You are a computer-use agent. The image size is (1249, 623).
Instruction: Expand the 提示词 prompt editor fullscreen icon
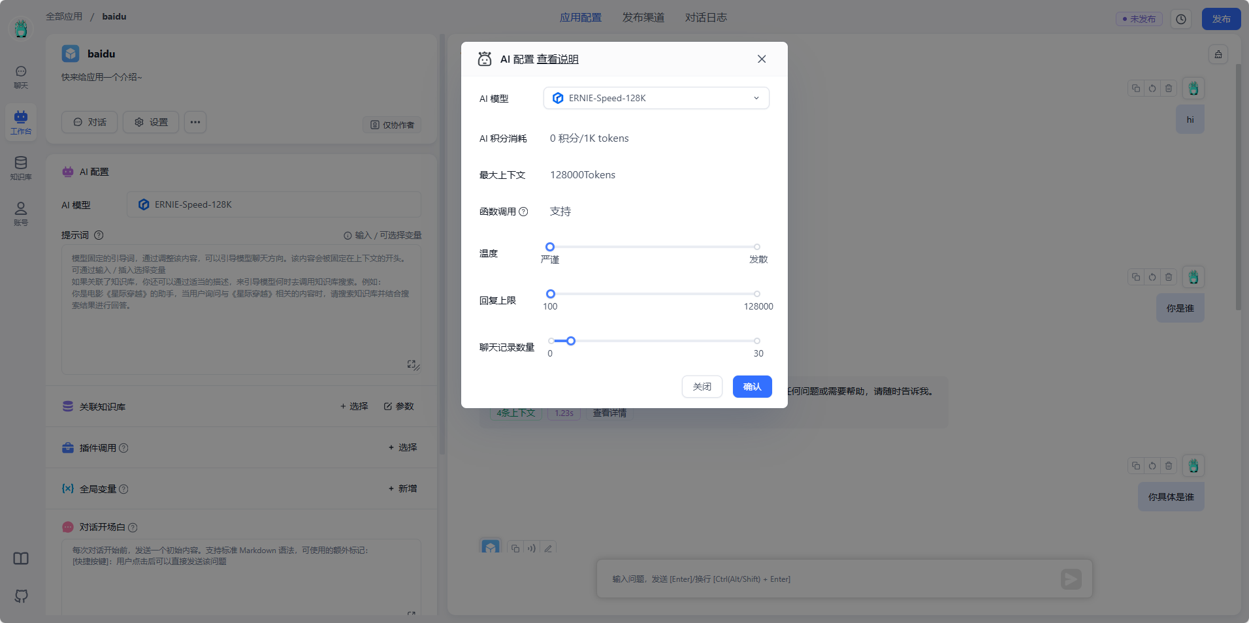pos(412,364)
